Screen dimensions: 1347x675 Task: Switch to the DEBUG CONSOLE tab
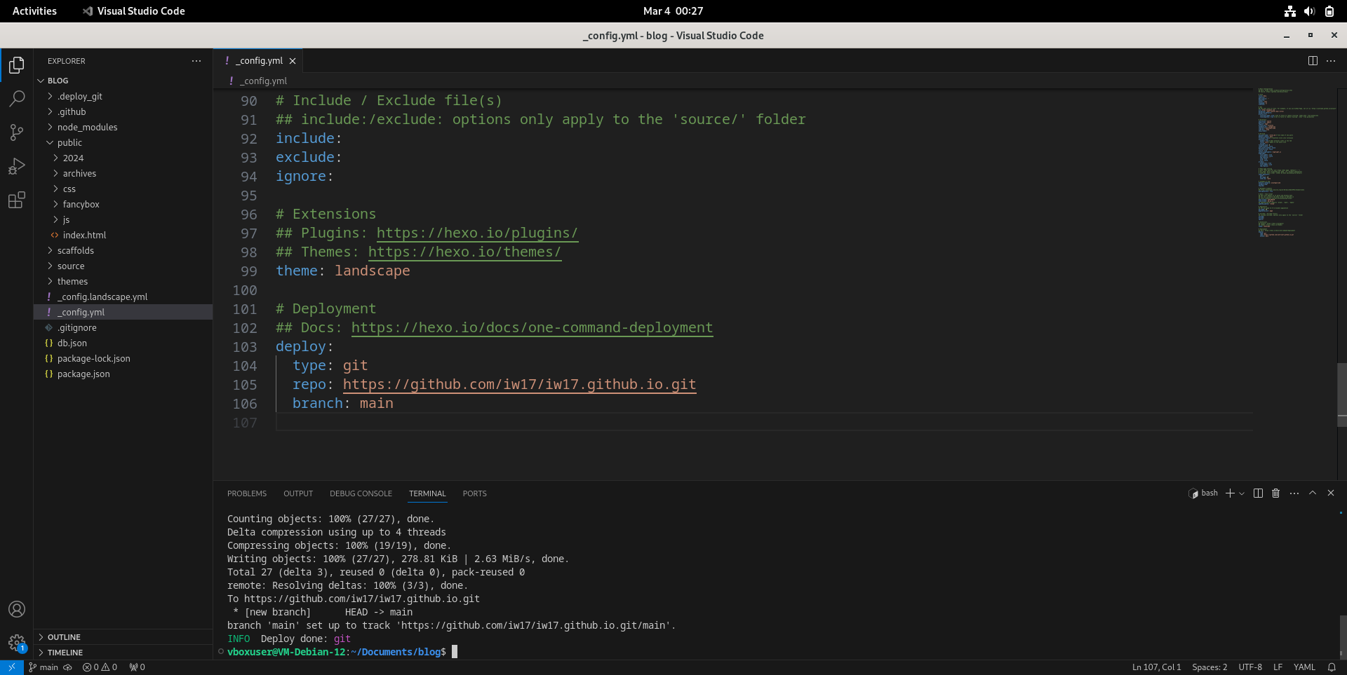361,493
